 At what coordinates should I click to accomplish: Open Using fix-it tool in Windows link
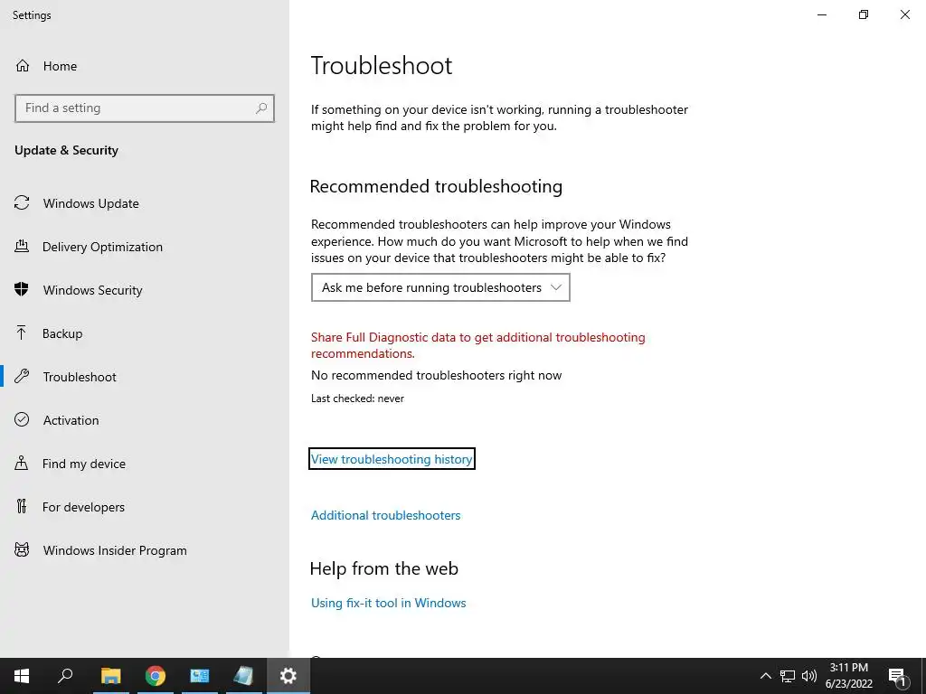(389, 603)
